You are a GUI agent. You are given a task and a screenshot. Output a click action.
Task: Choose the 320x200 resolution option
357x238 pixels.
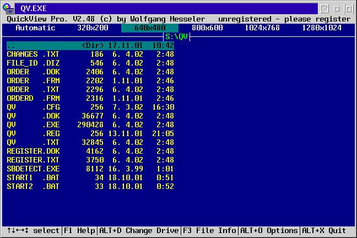tap(93, 28)
